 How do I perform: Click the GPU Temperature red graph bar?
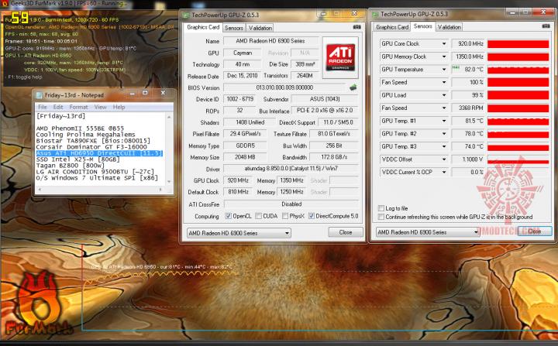[518, 70]
